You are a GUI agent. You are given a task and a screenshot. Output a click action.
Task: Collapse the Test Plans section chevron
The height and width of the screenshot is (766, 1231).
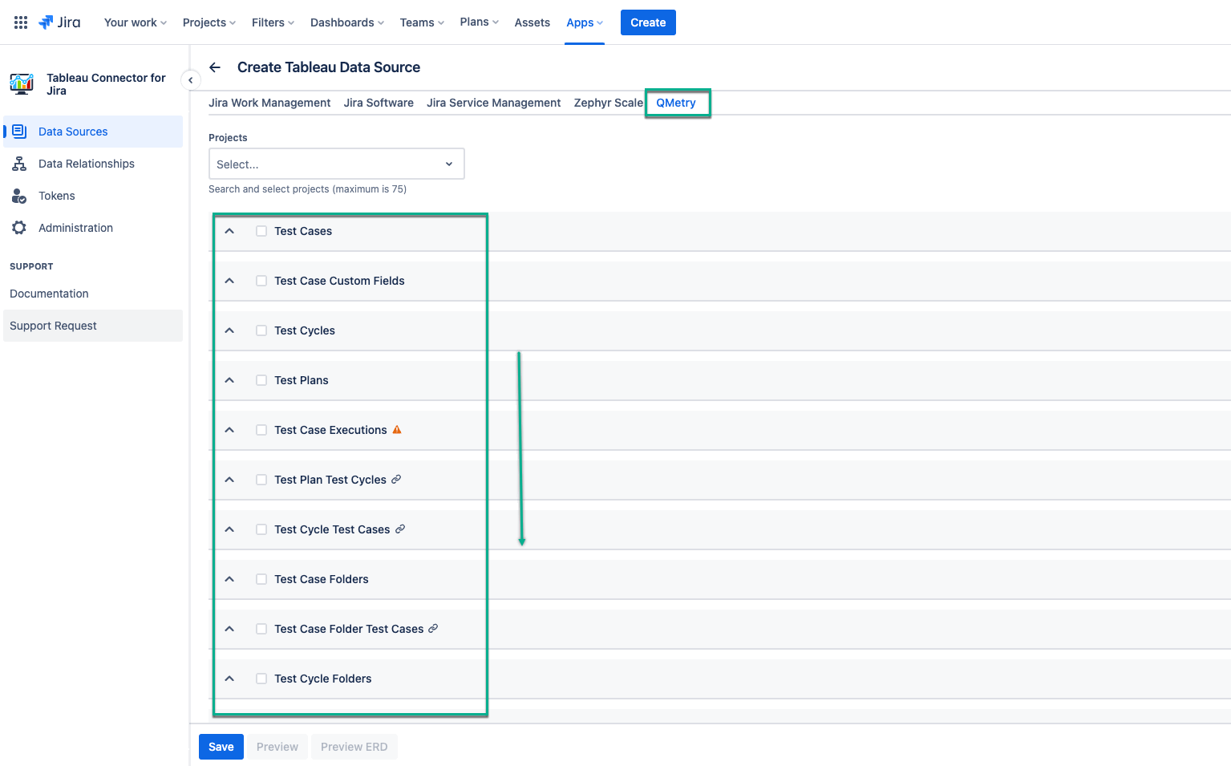[229, 380]
